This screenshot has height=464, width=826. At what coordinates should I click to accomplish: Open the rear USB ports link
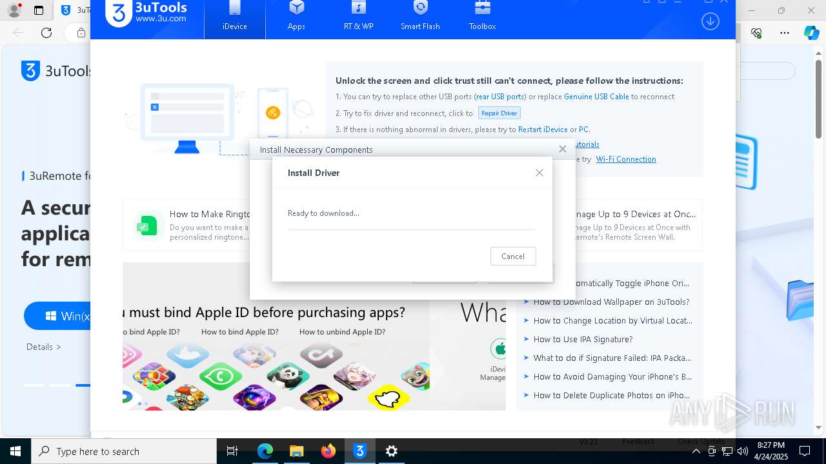click(501, 97)
